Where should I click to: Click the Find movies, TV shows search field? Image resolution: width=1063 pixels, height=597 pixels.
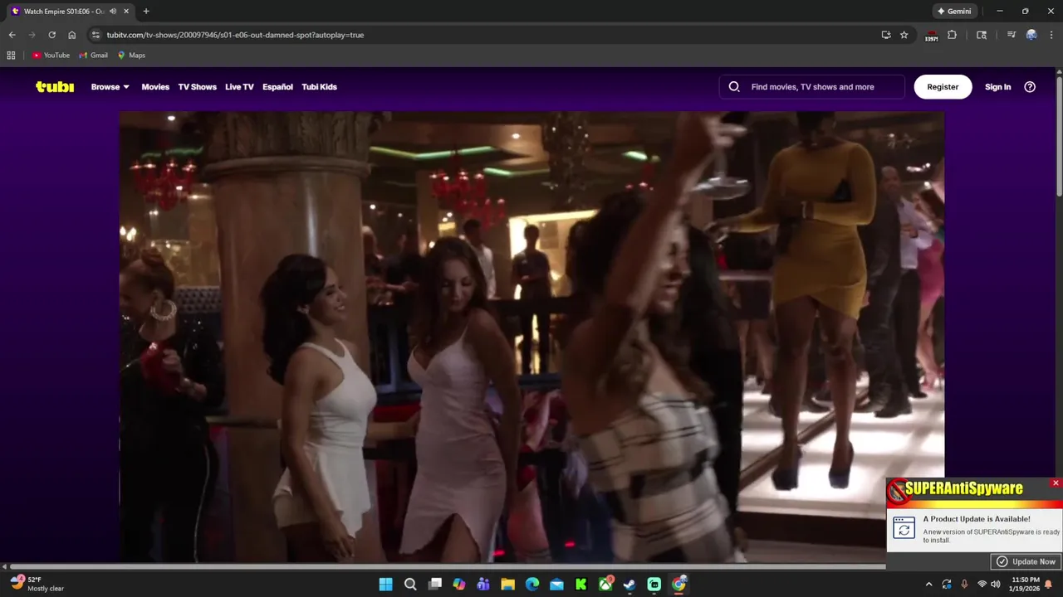pos(812,86)
